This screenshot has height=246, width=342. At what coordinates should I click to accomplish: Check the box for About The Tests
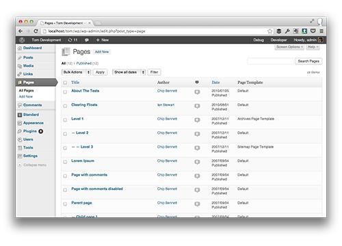click(65, 92)
